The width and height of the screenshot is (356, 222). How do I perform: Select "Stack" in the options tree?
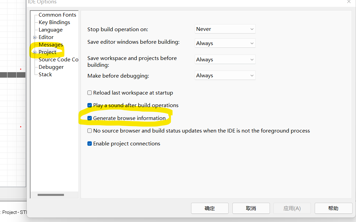click(45, 74)
